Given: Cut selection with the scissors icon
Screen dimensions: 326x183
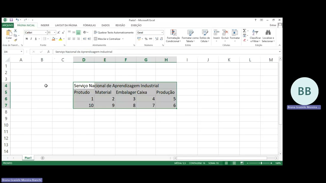Looking at the screenshot, I should click(16, 31).
